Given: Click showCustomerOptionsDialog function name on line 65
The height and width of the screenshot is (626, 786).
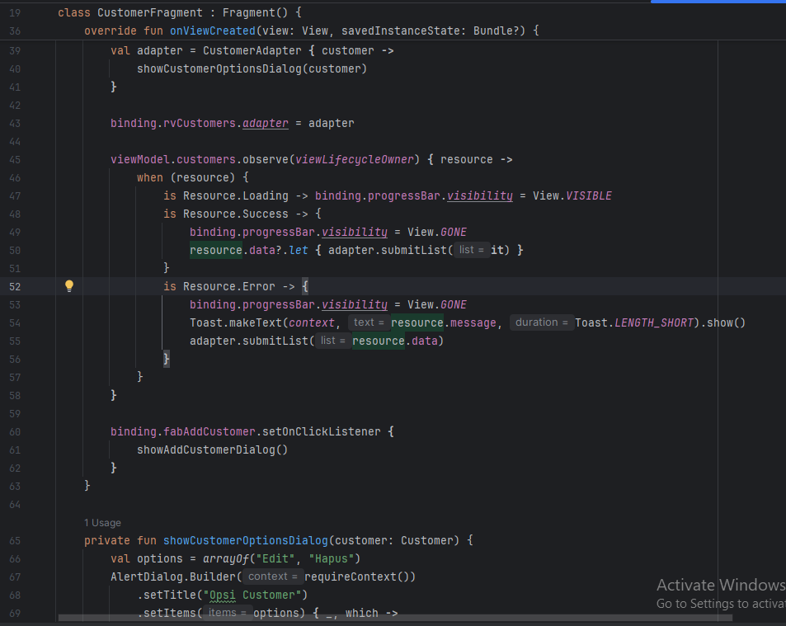Looking at the screenshot, I should tap(246, 540).
